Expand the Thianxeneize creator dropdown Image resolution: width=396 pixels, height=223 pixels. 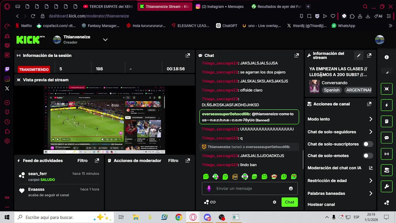pos(105,40)
